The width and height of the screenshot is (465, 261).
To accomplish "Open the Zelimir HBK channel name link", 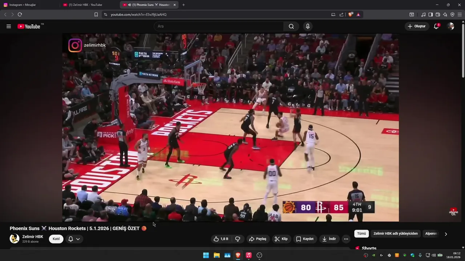I will (x=33, y=237).
